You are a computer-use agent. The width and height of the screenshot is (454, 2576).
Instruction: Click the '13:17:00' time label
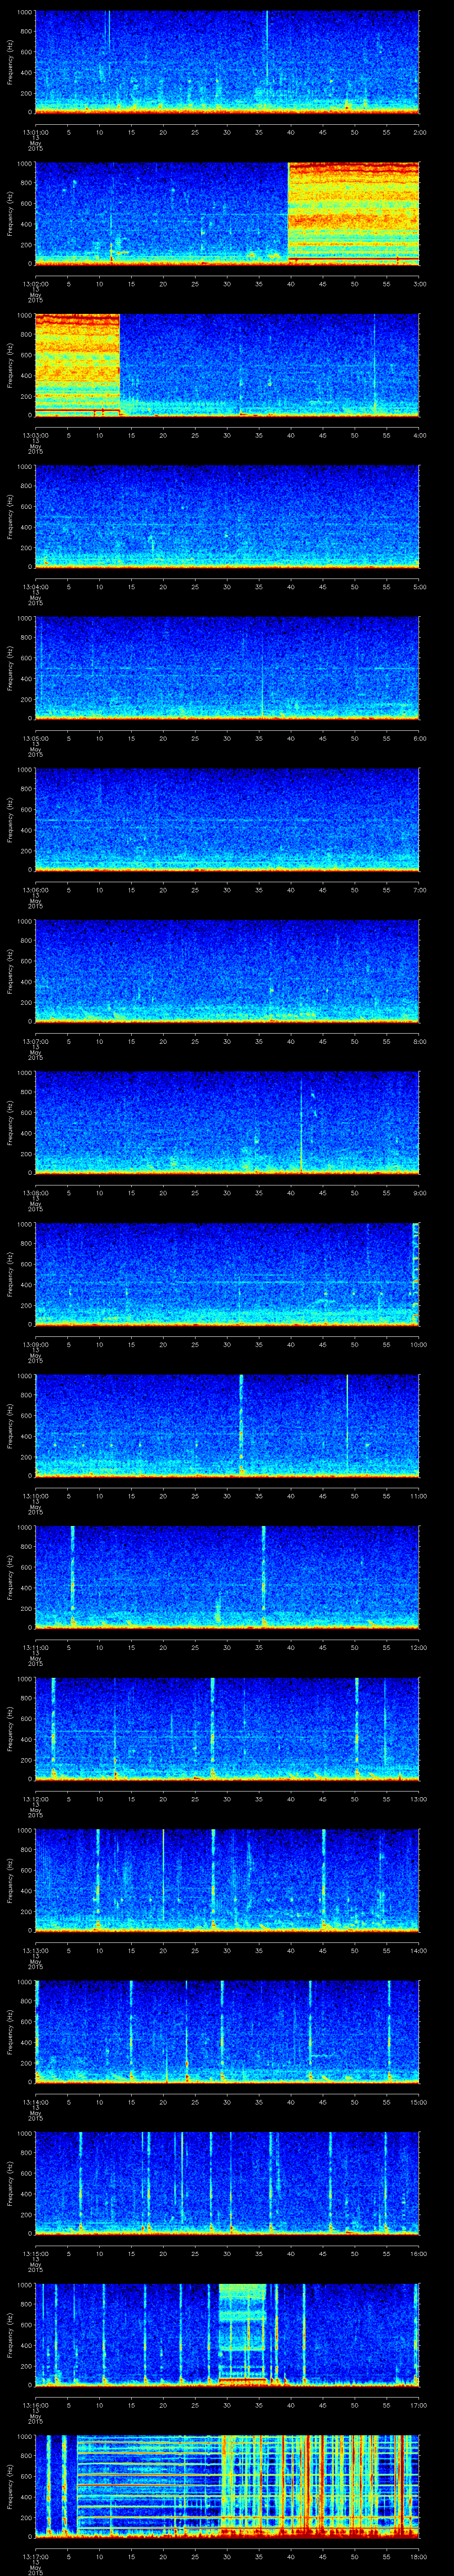(x=35, y=2556)
